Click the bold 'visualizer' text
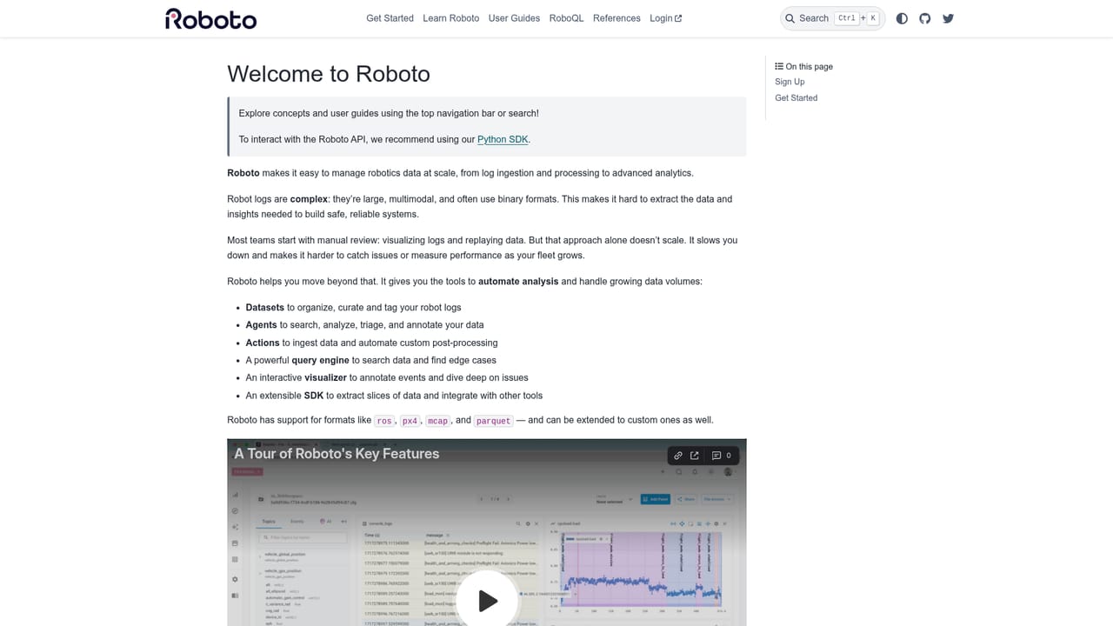The width and height of the screenshot is (1113, 626). coord(325,377)
